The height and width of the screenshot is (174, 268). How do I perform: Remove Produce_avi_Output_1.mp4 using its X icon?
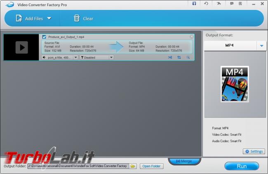point(192,37)
